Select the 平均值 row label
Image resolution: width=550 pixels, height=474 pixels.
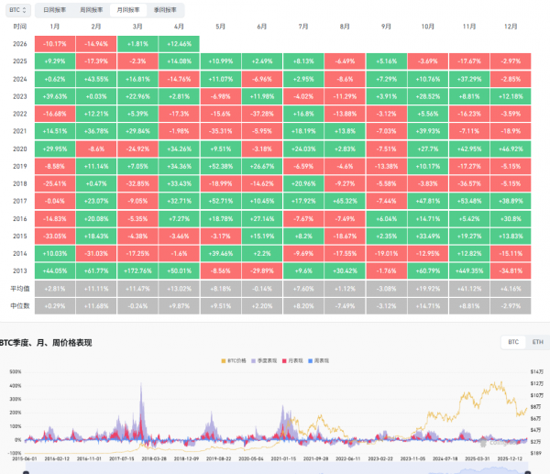(19, 288)
